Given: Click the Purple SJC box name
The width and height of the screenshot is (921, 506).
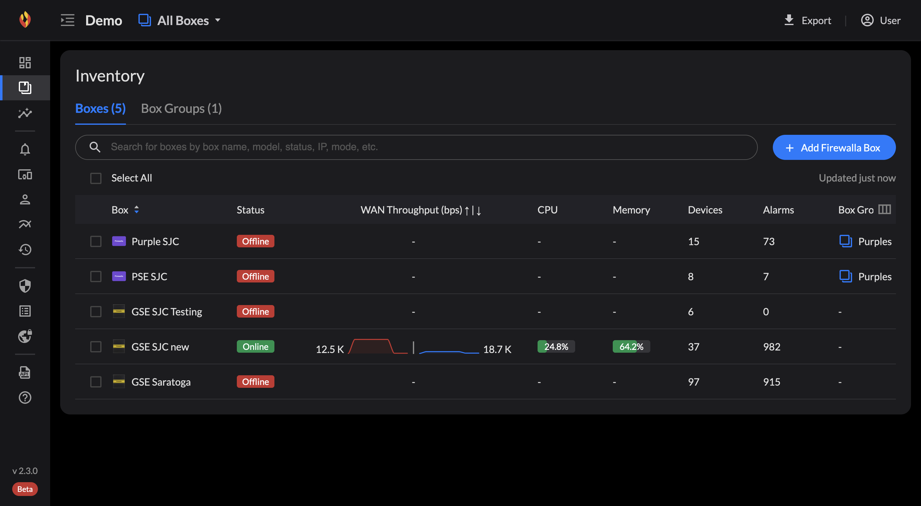Looking at the screenshot, I should [x=155, y=241].
